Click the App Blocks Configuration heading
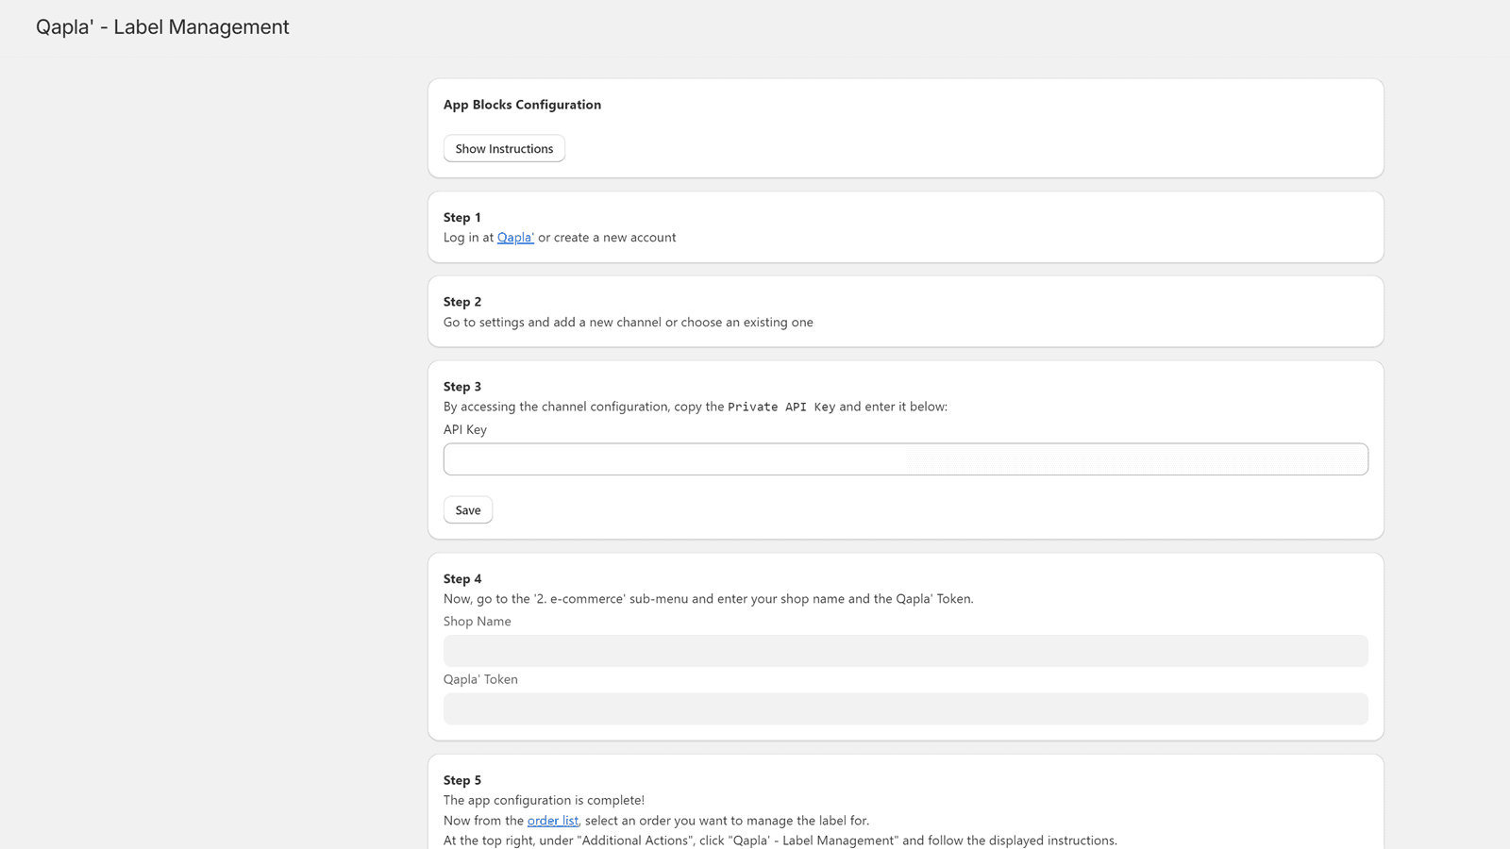The image size is (1510, 849). pyautogui.click(x=522, y=105)
